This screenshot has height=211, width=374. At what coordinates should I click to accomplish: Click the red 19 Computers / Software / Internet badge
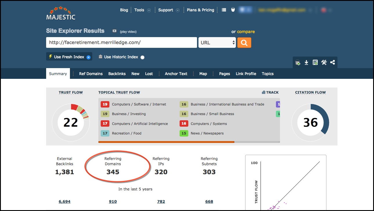(x=105, y=104)
